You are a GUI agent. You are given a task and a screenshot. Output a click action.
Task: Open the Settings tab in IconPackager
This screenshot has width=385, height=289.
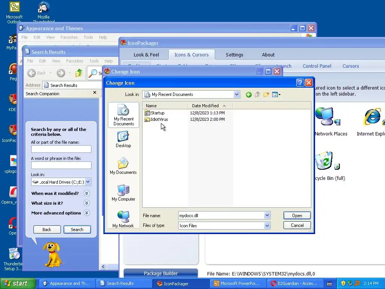tap(235, 55)
